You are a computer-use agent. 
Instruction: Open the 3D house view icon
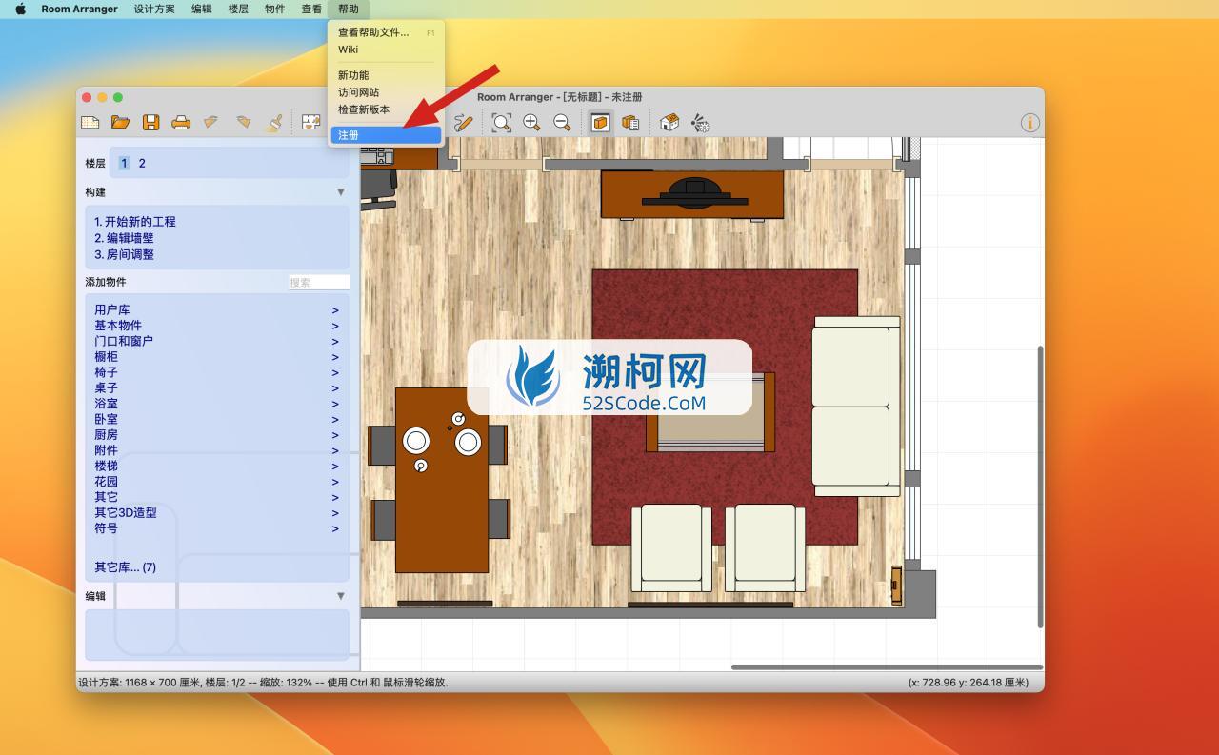(x=669, y=122)
